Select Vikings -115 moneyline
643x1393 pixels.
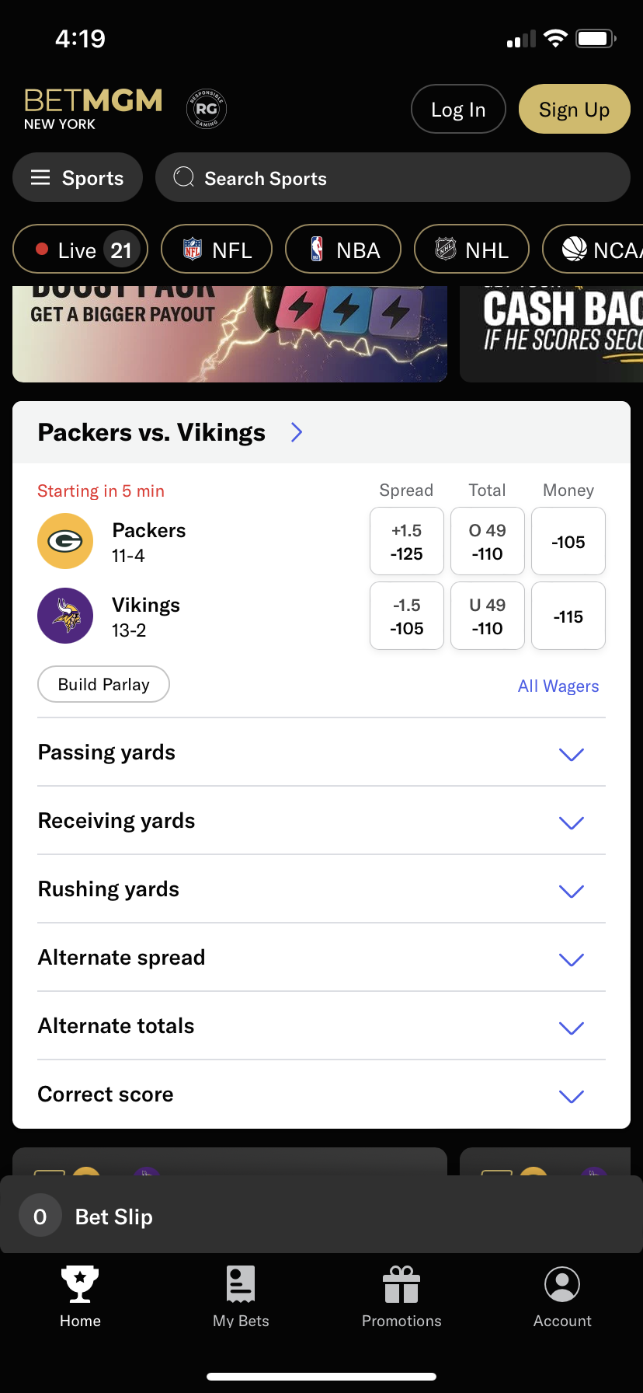pos(568,616)
